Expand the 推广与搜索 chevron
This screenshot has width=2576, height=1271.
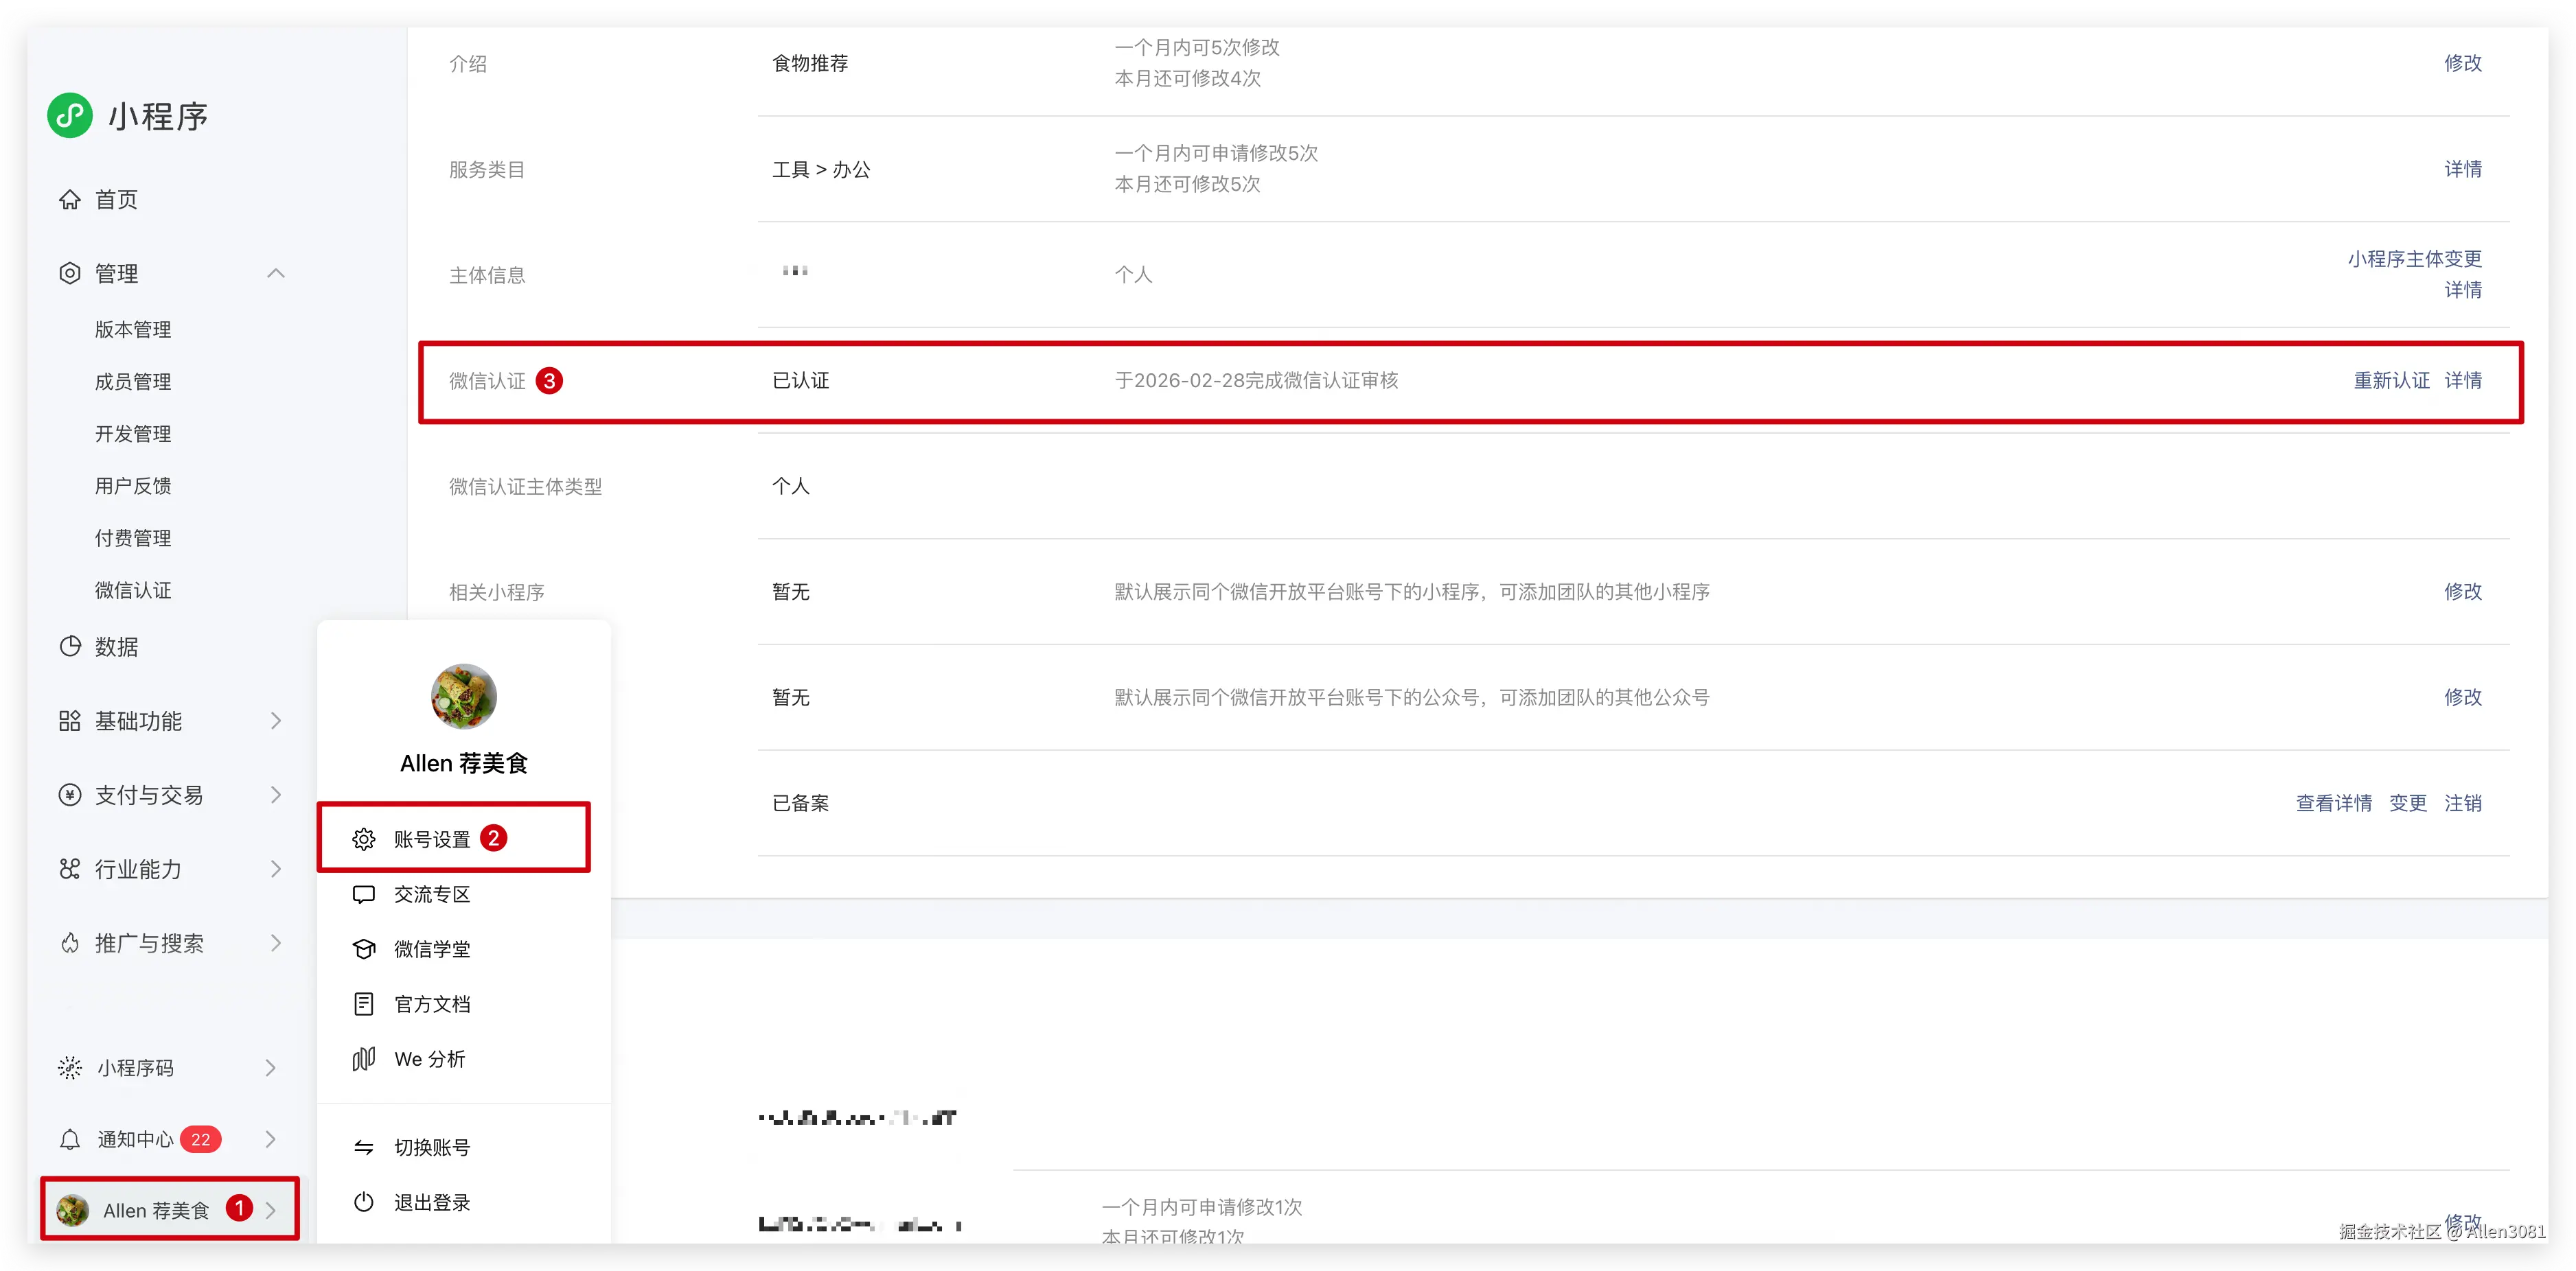(276, 943)
